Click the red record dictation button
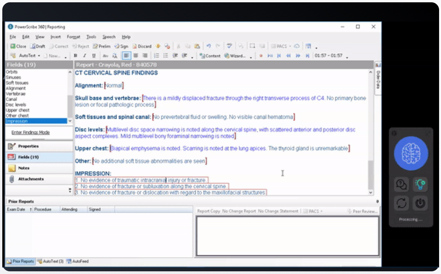This screenshot has height=274, width=441. tap(261, 56)
